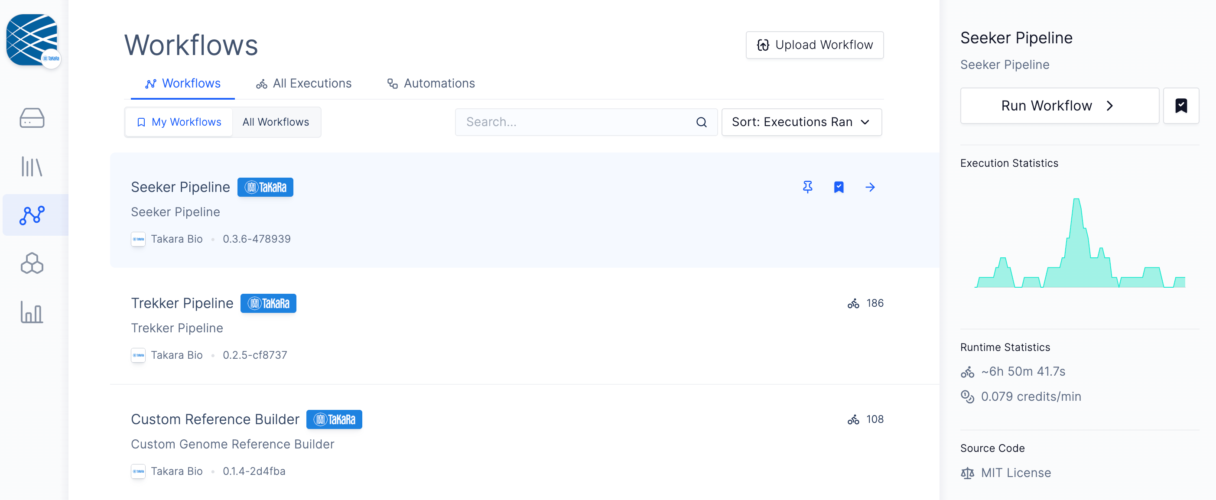Click the Seeker Pipeline arrow icon
The height and width of the screenshot is (500, 1216).
click(870, 187)
